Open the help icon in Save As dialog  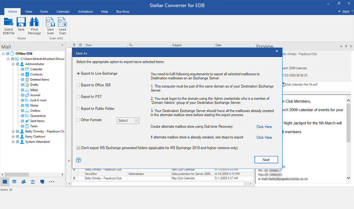coord(78,160)
